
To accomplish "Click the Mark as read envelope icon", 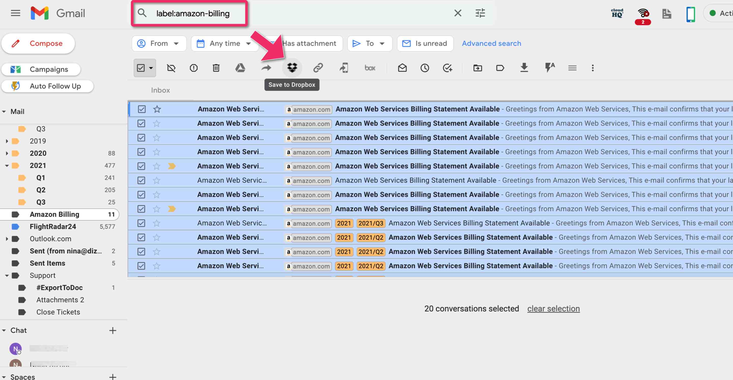I will click(x=402, y=68).
